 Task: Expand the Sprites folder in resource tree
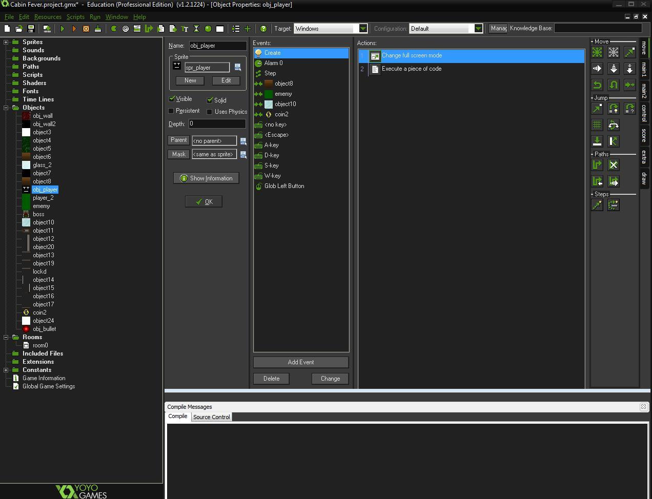pos(6,42)
